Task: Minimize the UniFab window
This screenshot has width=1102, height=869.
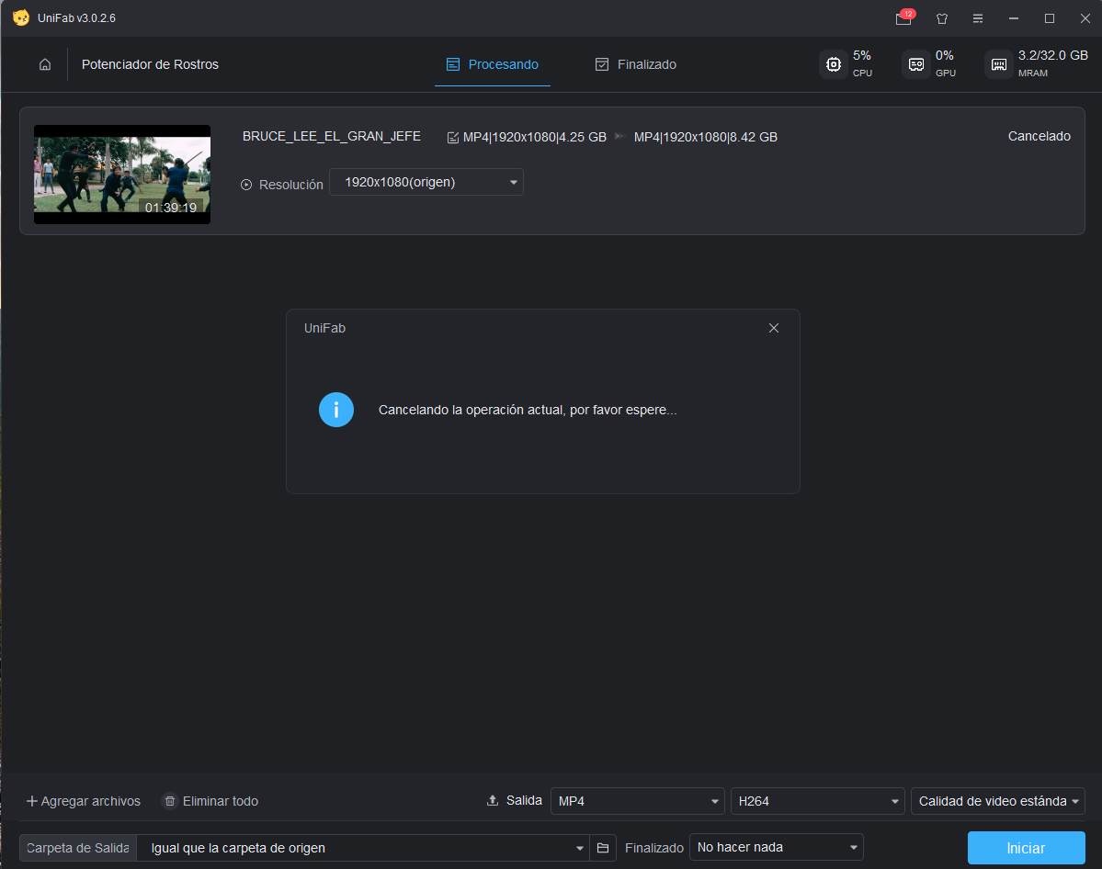Action: [1014, 18]
